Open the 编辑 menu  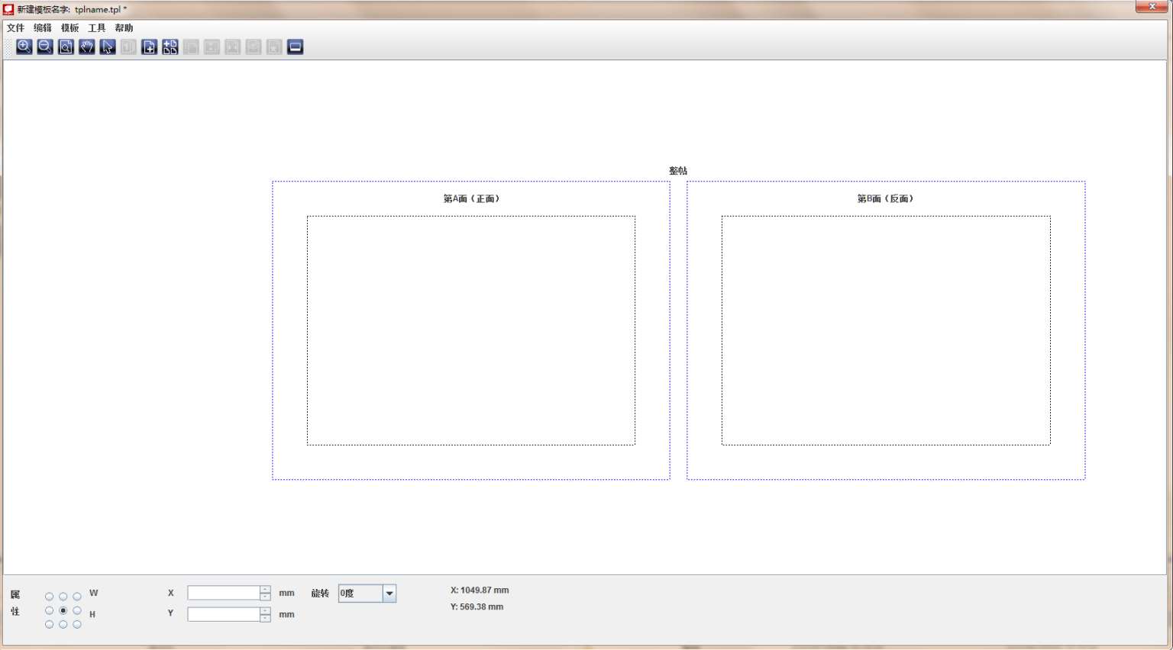pos(43,27)
